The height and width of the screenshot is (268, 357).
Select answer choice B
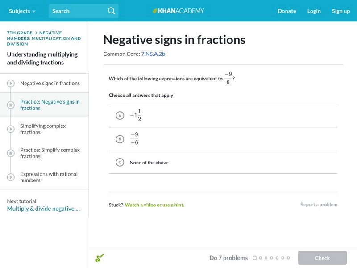[x=120, y=139]
